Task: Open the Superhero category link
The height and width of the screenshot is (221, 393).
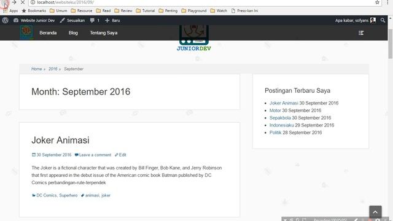Action: coord(68,195)
